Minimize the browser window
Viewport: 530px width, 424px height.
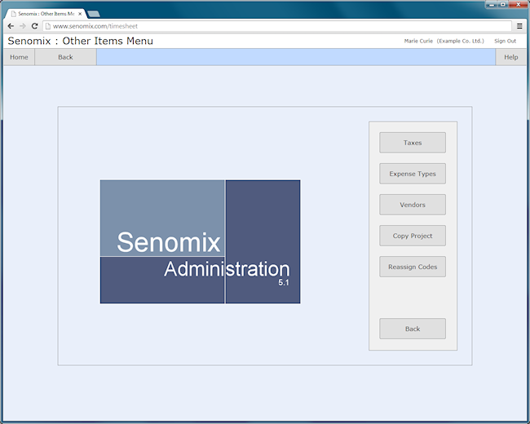[x=492, y=4]
